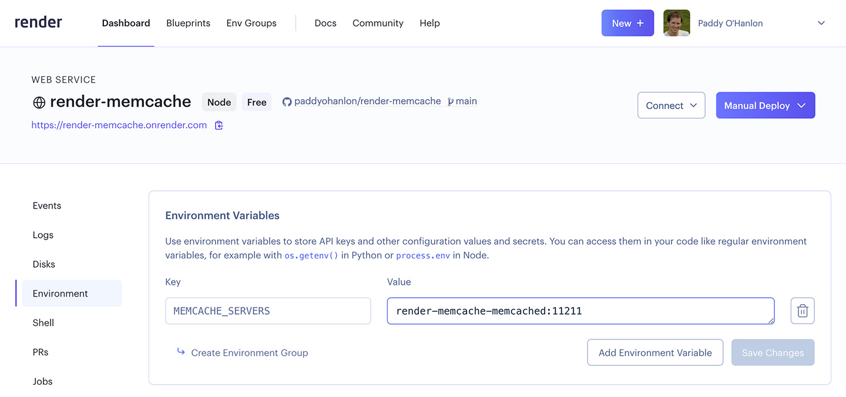
Task: Open Env Groups page
Action: [x=251, y=23]
